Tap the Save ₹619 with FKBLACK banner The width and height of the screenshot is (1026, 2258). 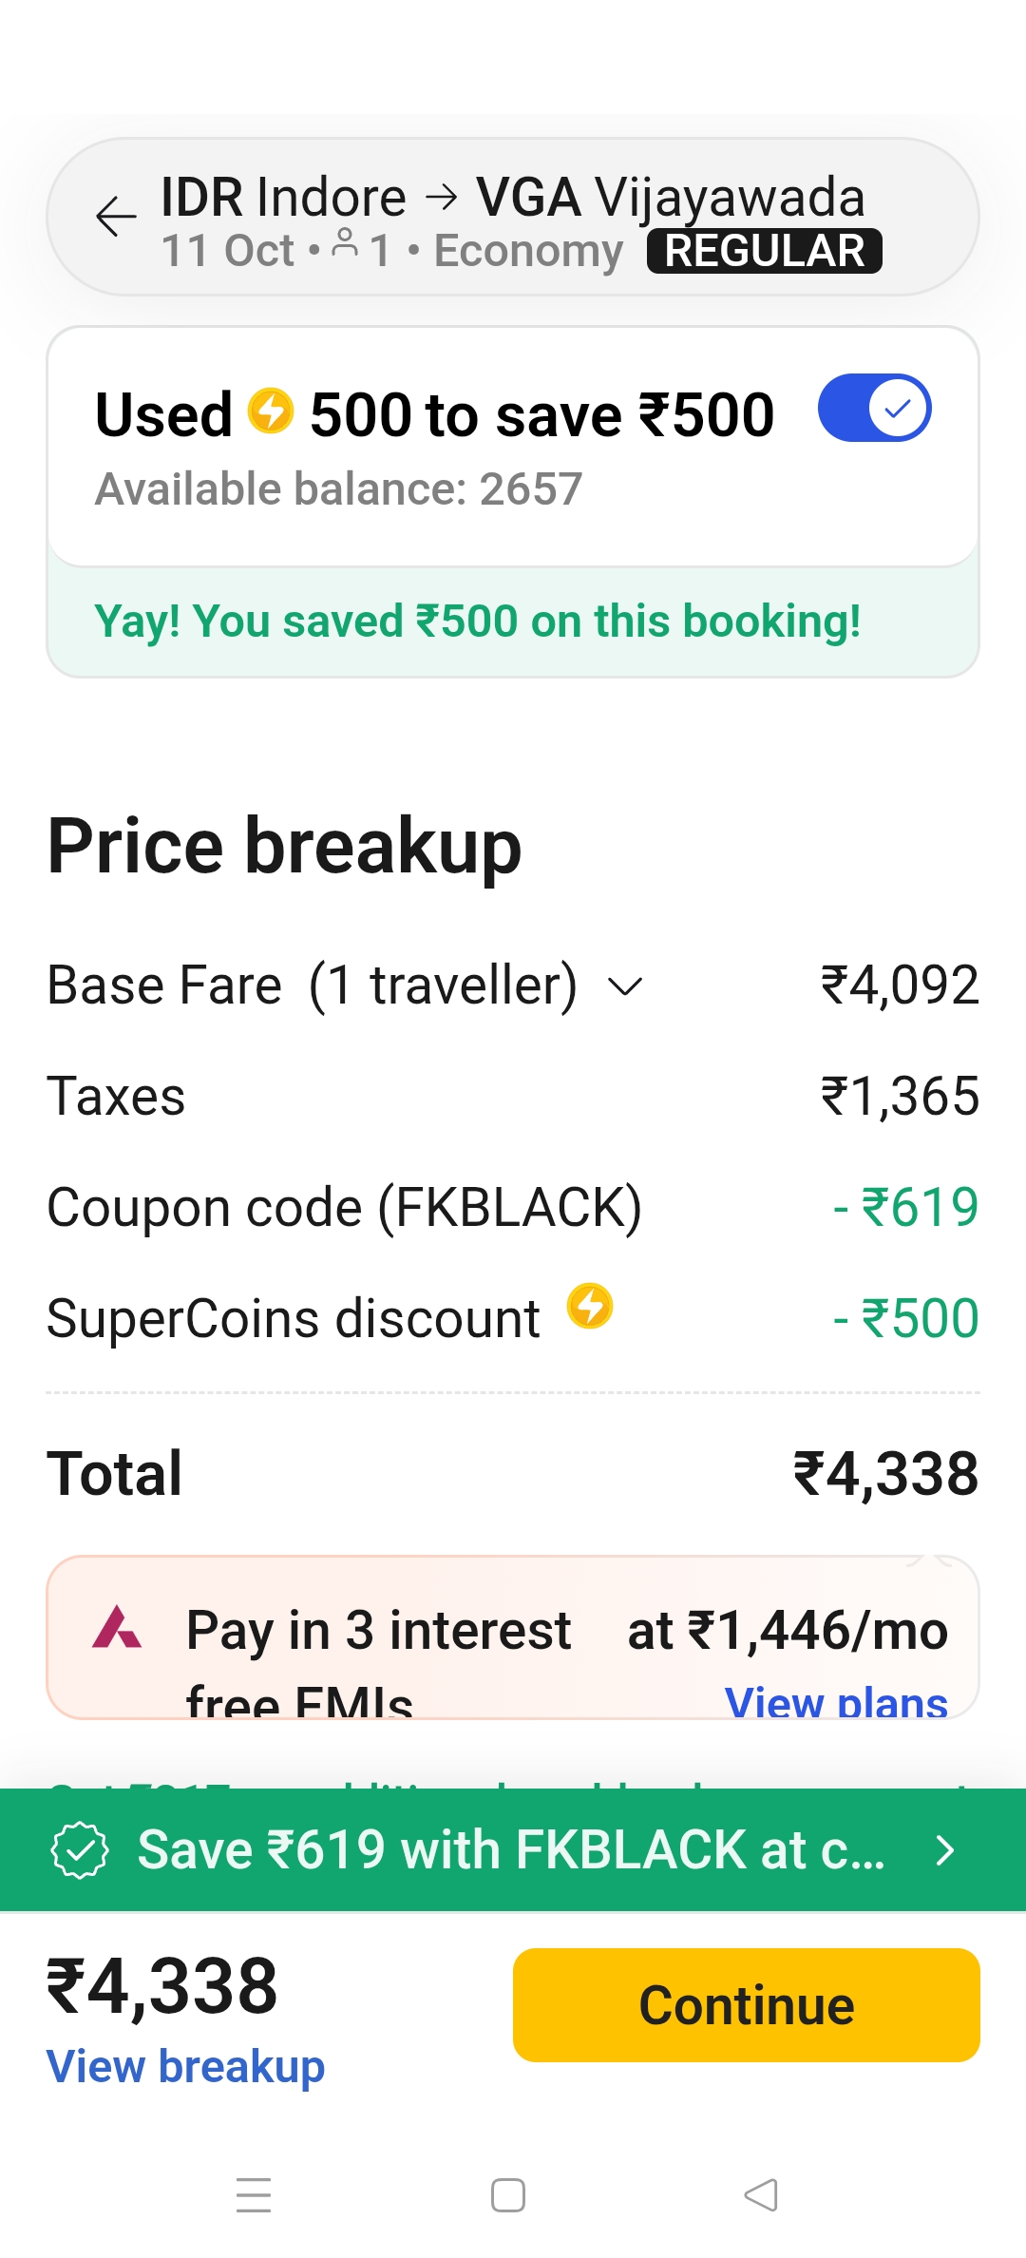click(x=511, y=1849)
